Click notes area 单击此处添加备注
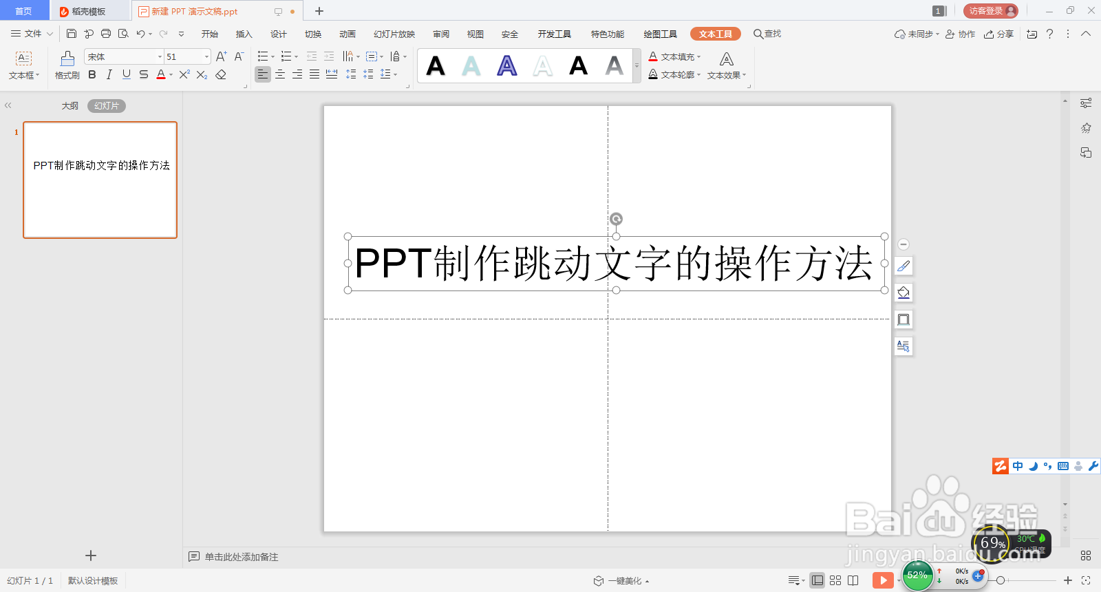Image resolution: width=1101 pixels, height=592 pixels. pos(242,557)
